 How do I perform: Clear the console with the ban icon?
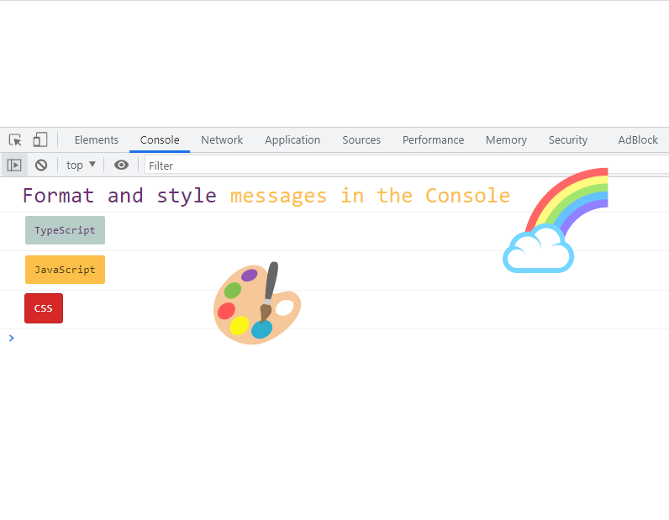coord(41,165)
